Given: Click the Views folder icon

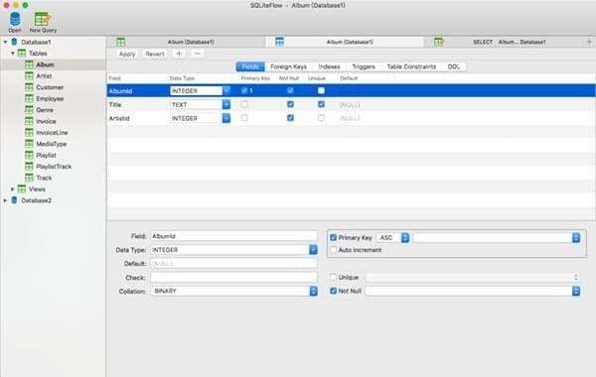Looking at the screenshot, I should coord(22,188).
